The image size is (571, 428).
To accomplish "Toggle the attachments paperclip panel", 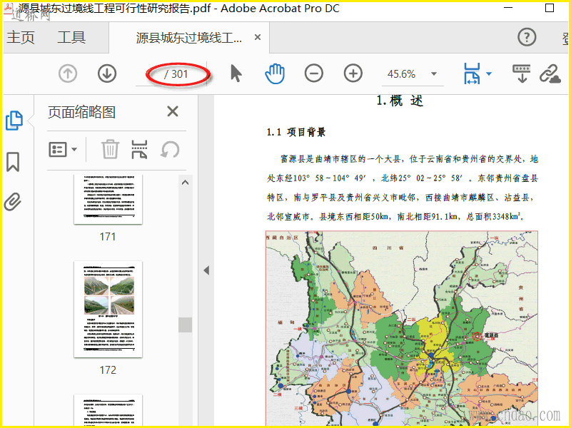I will [13, 202].
